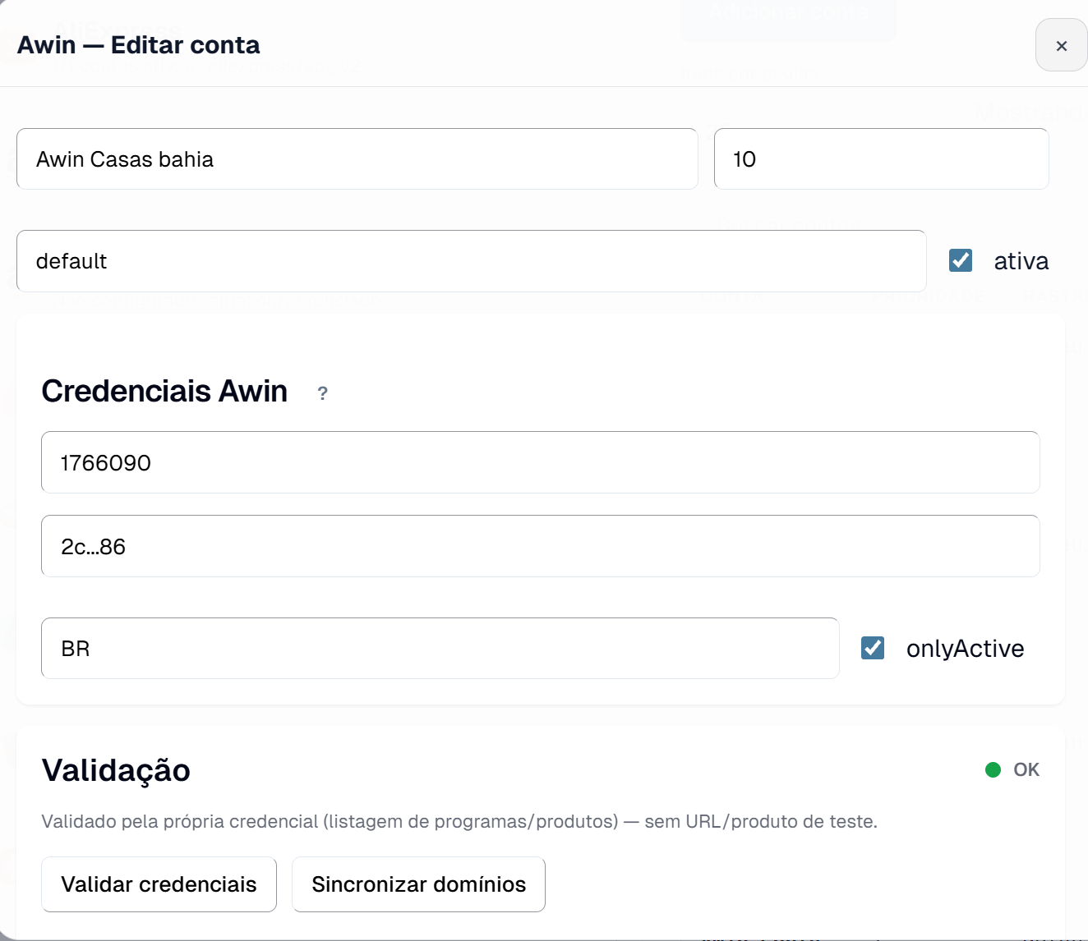The height and width of the screenshot is (941, 1088).
Task: Open the Credenciais Awin help question mark
Action: [x=323, y=393]
